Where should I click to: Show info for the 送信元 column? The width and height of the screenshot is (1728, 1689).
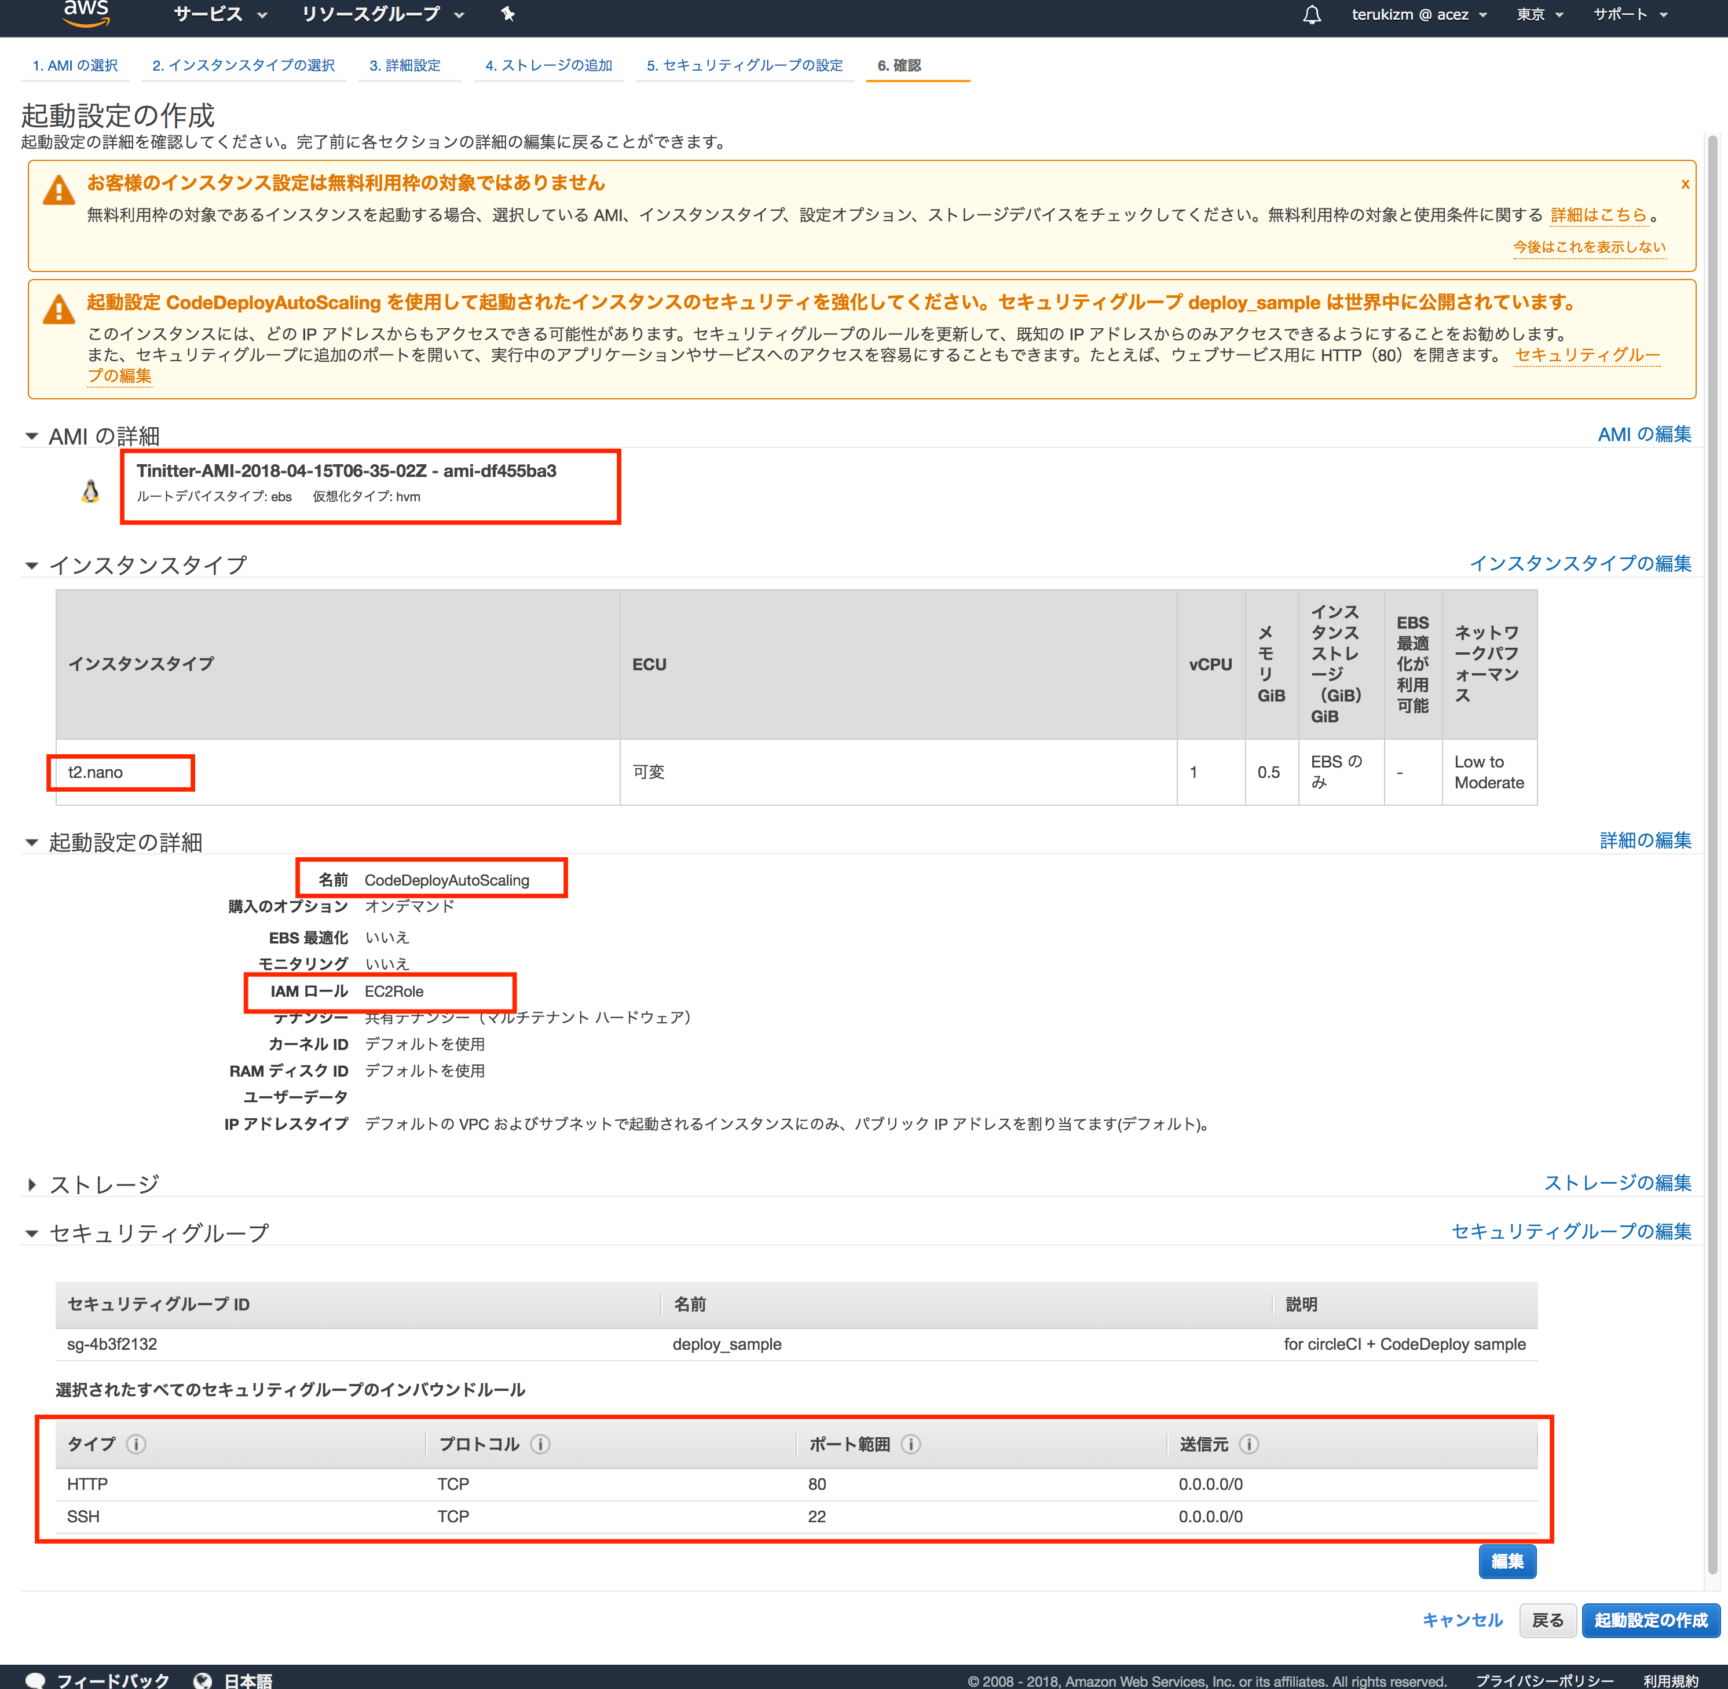pos(1249,1444)
